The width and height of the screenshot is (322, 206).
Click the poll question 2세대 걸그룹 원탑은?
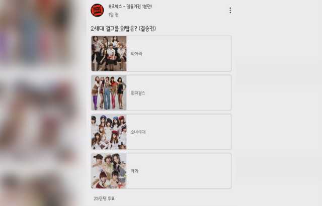(114, 29)
